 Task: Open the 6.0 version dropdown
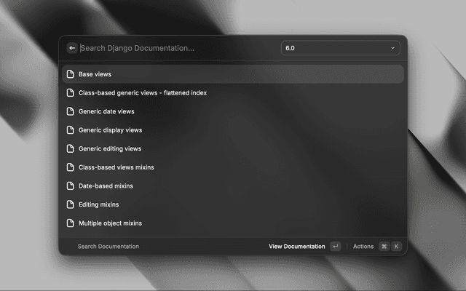coord(339,48)
